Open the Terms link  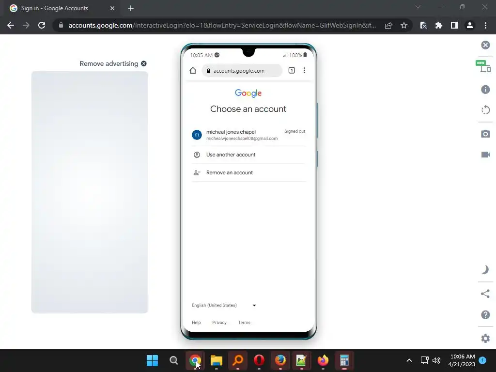(x=244, y=323)
